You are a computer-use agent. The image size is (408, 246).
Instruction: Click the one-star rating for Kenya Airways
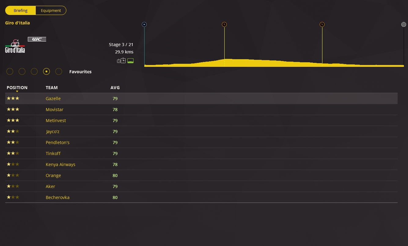pos(13,164)
